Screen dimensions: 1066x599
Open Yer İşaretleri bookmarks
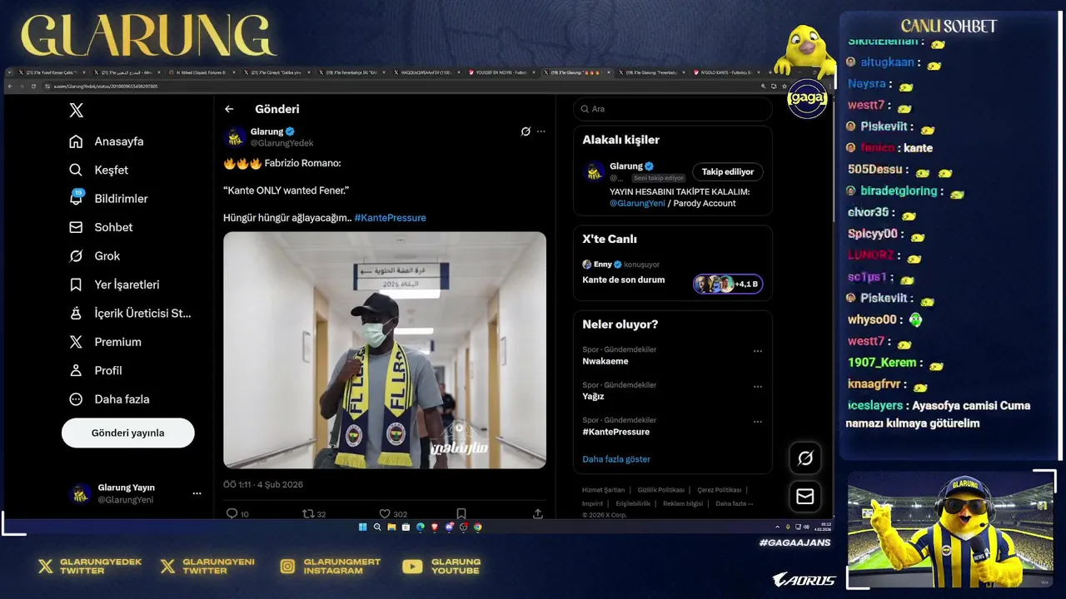point(114,285)
